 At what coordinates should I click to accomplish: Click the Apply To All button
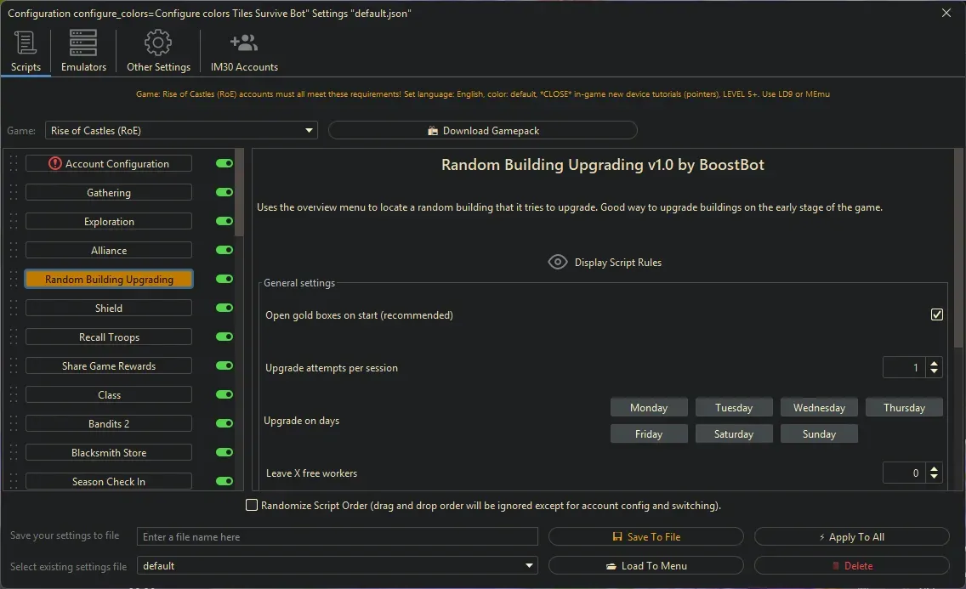[851, 536]
